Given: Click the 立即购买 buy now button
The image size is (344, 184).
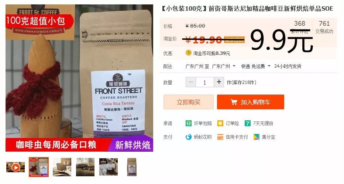Looking at the screenshot, I should (x=189, y=102).
